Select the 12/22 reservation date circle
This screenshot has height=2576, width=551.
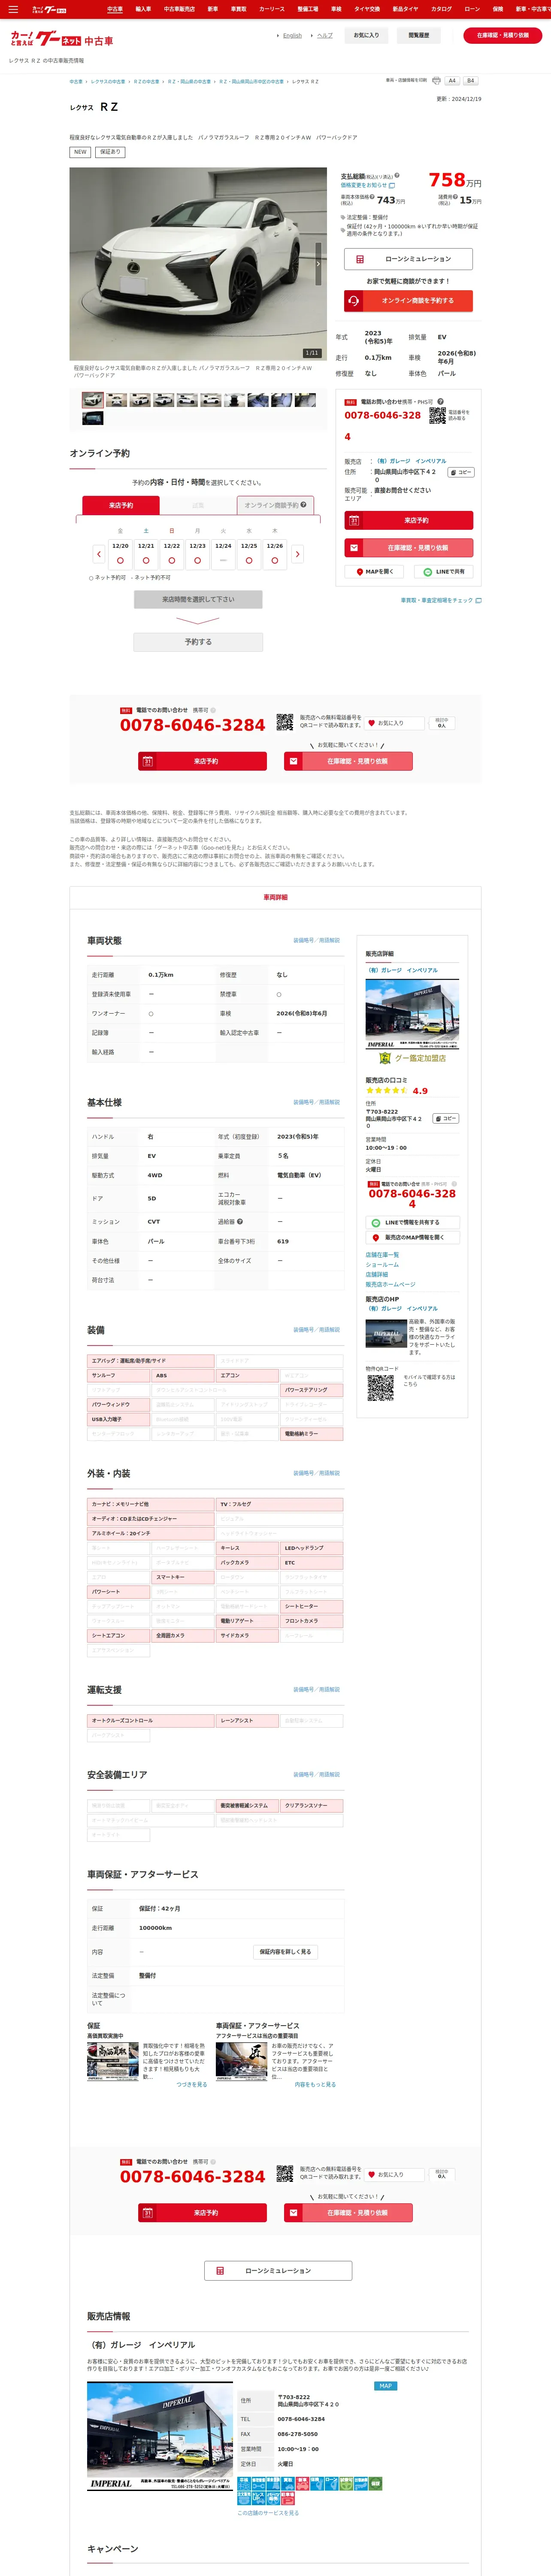(172, 561)
